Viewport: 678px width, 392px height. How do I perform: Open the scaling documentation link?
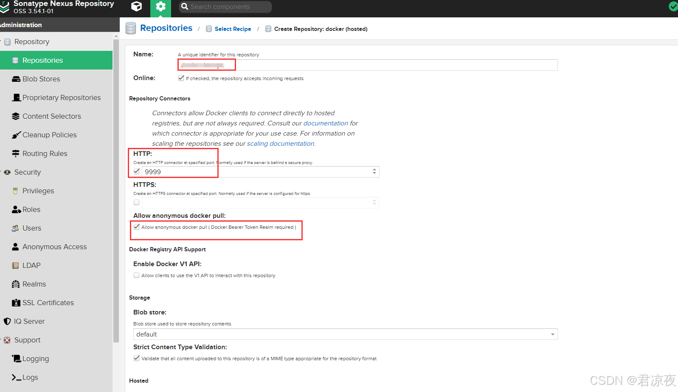pyautogui.click(x=280, y=144)
